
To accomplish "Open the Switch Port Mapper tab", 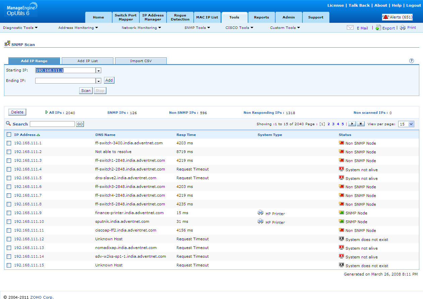I will pos(125,17).
